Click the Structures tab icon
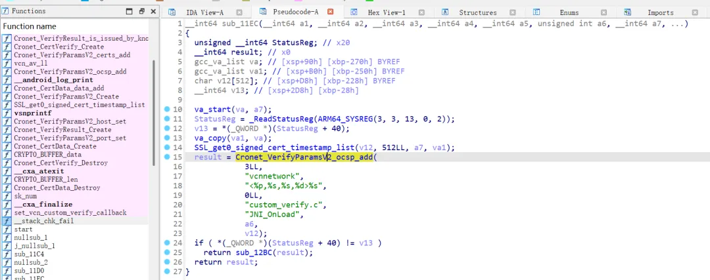The image size is (710, 280). pos(445,12)
